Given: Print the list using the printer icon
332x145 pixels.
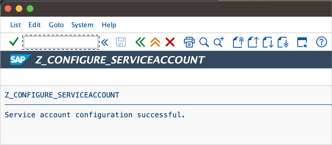Looking at the screenshot, I should [x=189, y=42].
